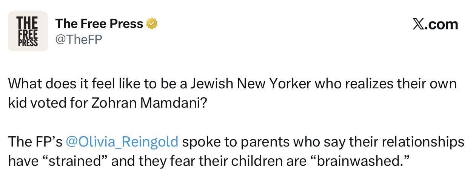Click 'The FP's' at start of second paragraph
This screenshot has height=179, width=476.
[35, 142]
